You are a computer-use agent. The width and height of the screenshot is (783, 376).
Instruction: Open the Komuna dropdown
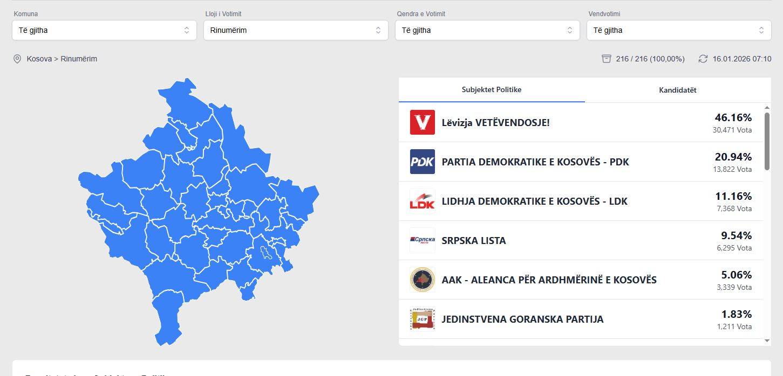pos(104,30)
